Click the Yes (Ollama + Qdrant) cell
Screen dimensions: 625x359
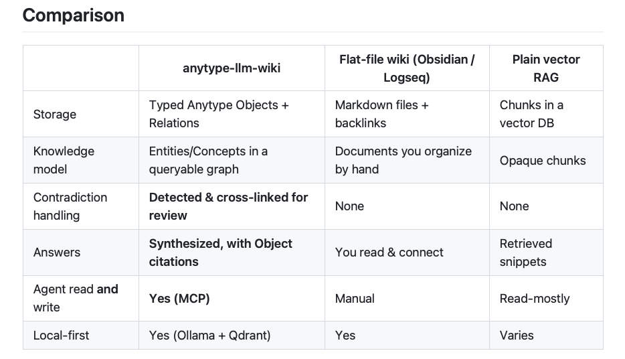point(209,336)
